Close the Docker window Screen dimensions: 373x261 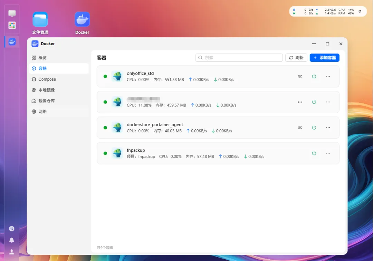pyautogui.click(x=341, y=44)
